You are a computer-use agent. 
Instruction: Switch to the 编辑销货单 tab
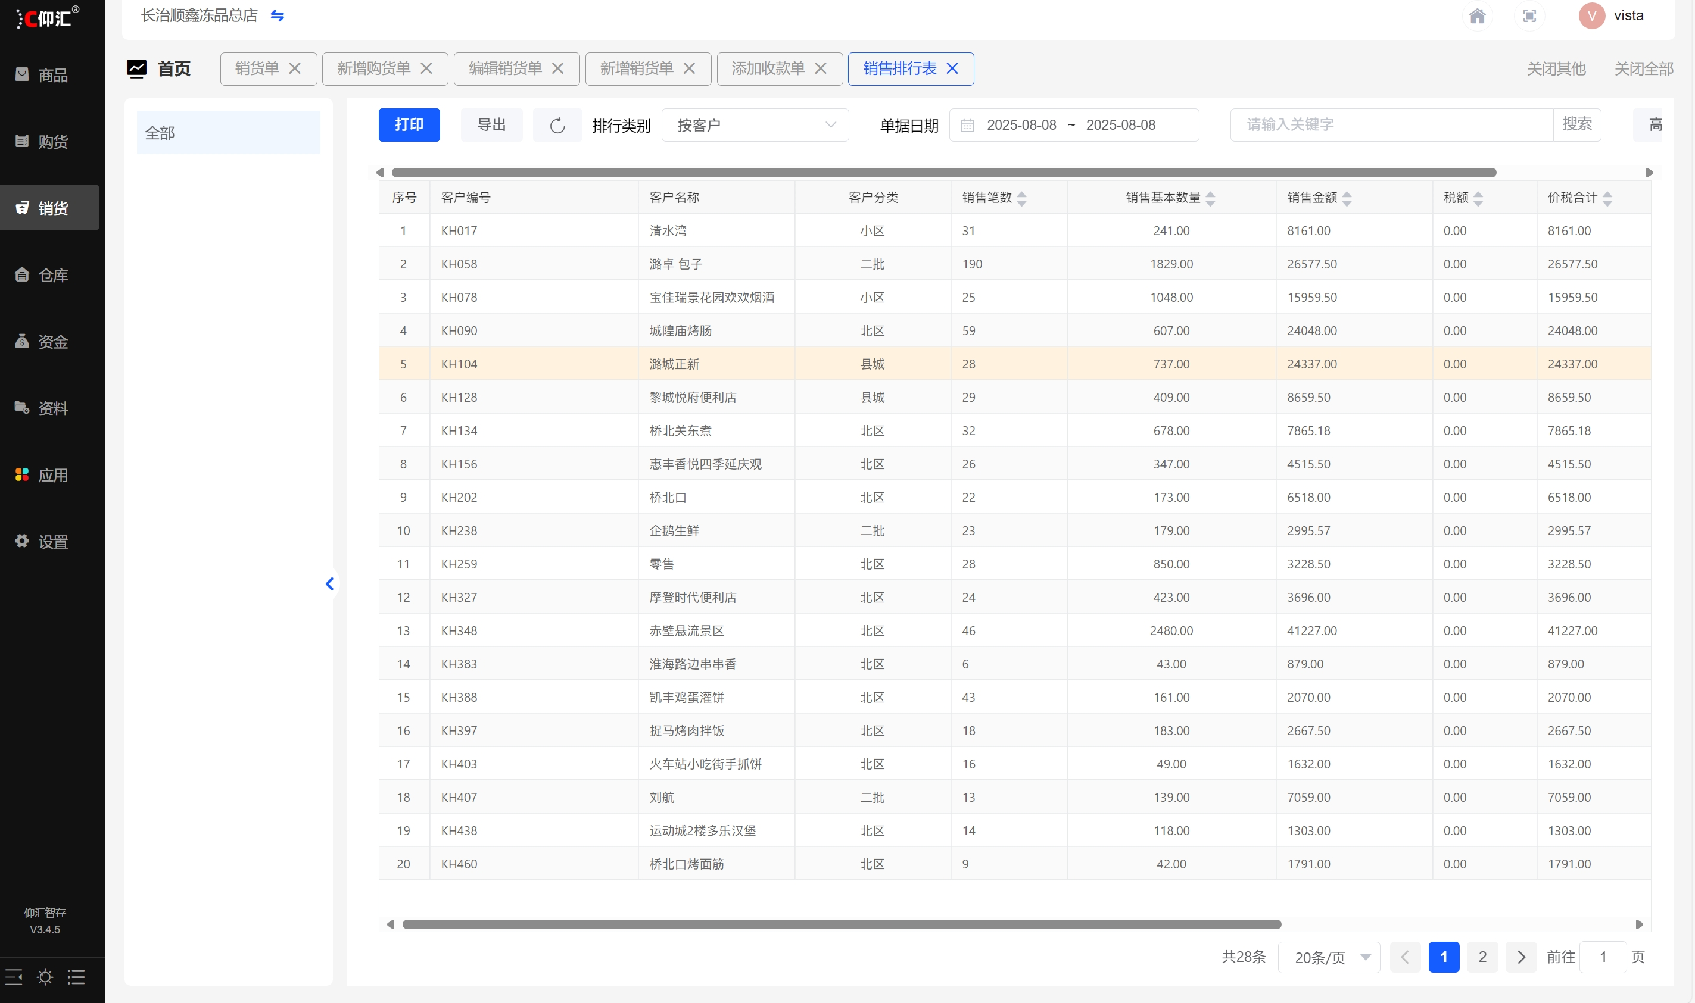coord(505,68)
